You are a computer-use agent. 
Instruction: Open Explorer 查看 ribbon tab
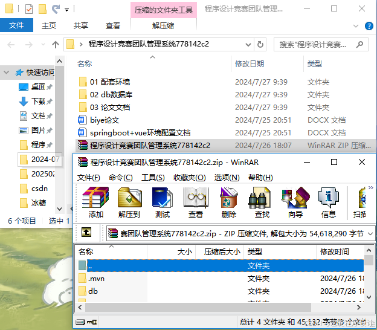tap(113, 25)
